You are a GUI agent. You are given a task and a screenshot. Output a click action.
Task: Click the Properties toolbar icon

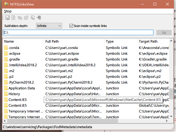point(26,18)
